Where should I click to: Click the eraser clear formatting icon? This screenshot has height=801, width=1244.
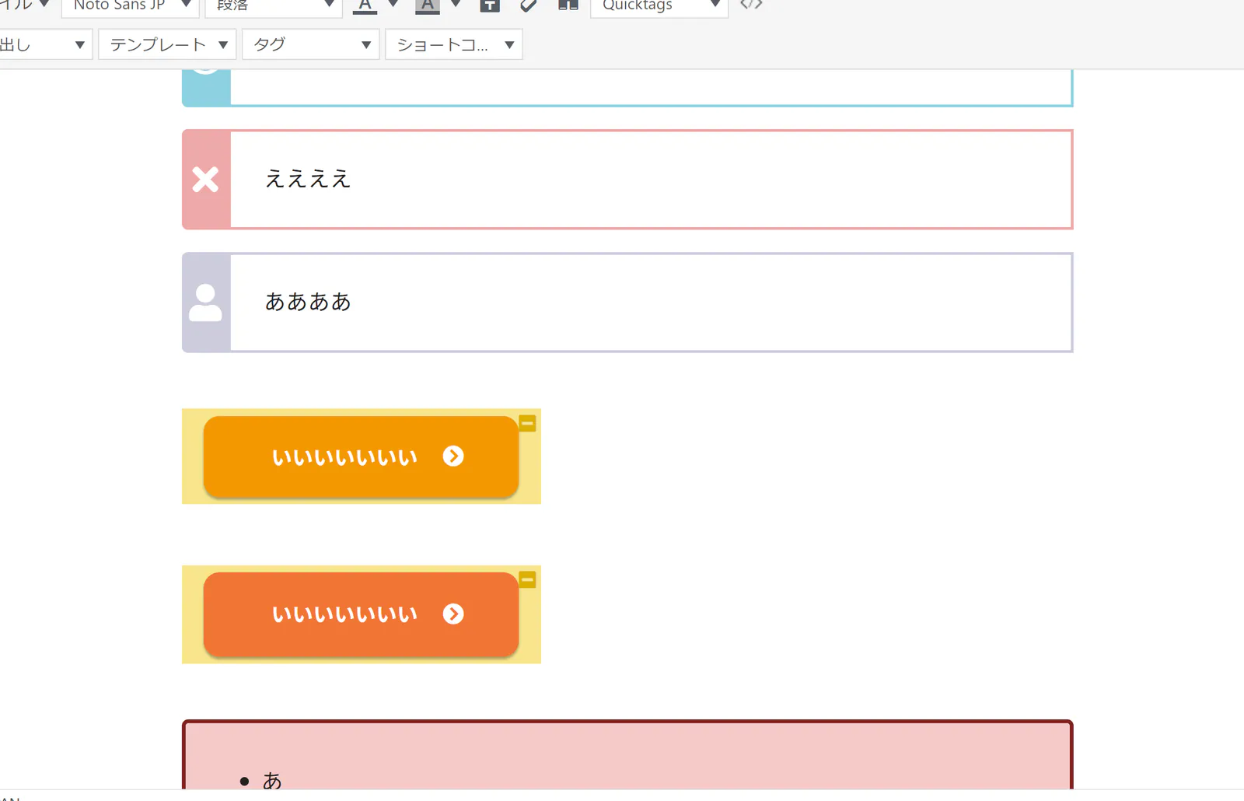(529, 5)
